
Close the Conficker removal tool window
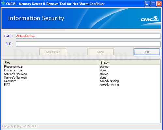coord(159,4)
